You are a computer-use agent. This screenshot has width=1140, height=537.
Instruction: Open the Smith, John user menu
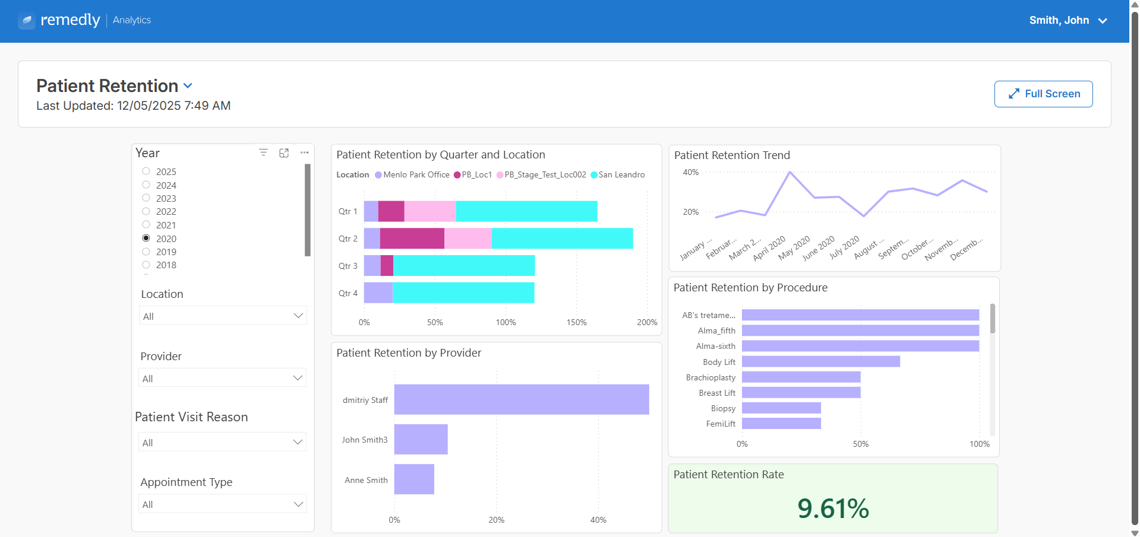[1068, 21]
